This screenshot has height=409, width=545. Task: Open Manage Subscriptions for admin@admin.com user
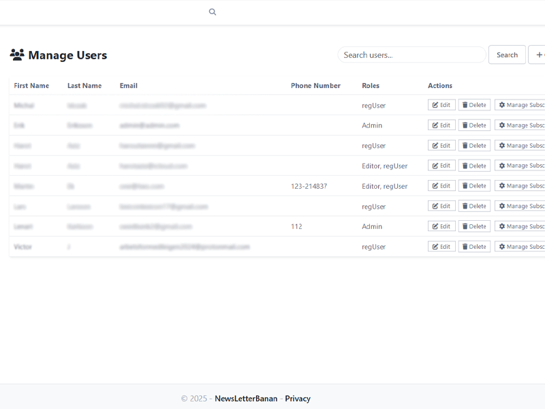pyautogui.click(x=520, y=125)
